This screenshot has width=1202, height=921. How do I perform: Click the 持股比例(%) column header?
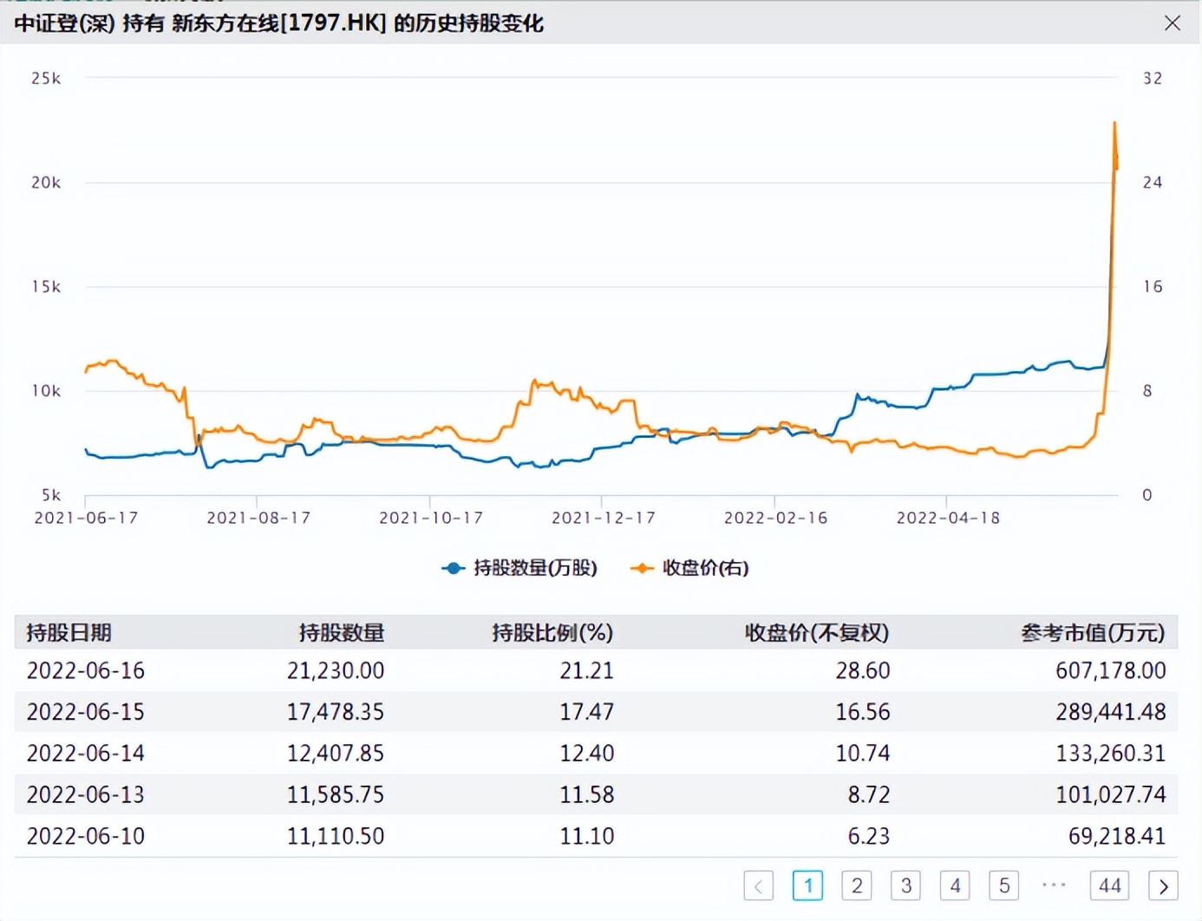pos(552,633)
